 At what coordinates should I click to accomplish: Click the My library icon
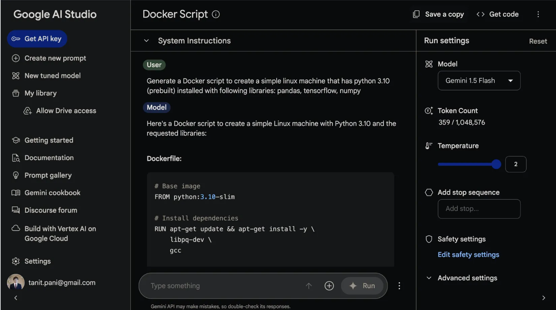coord(16,93)
